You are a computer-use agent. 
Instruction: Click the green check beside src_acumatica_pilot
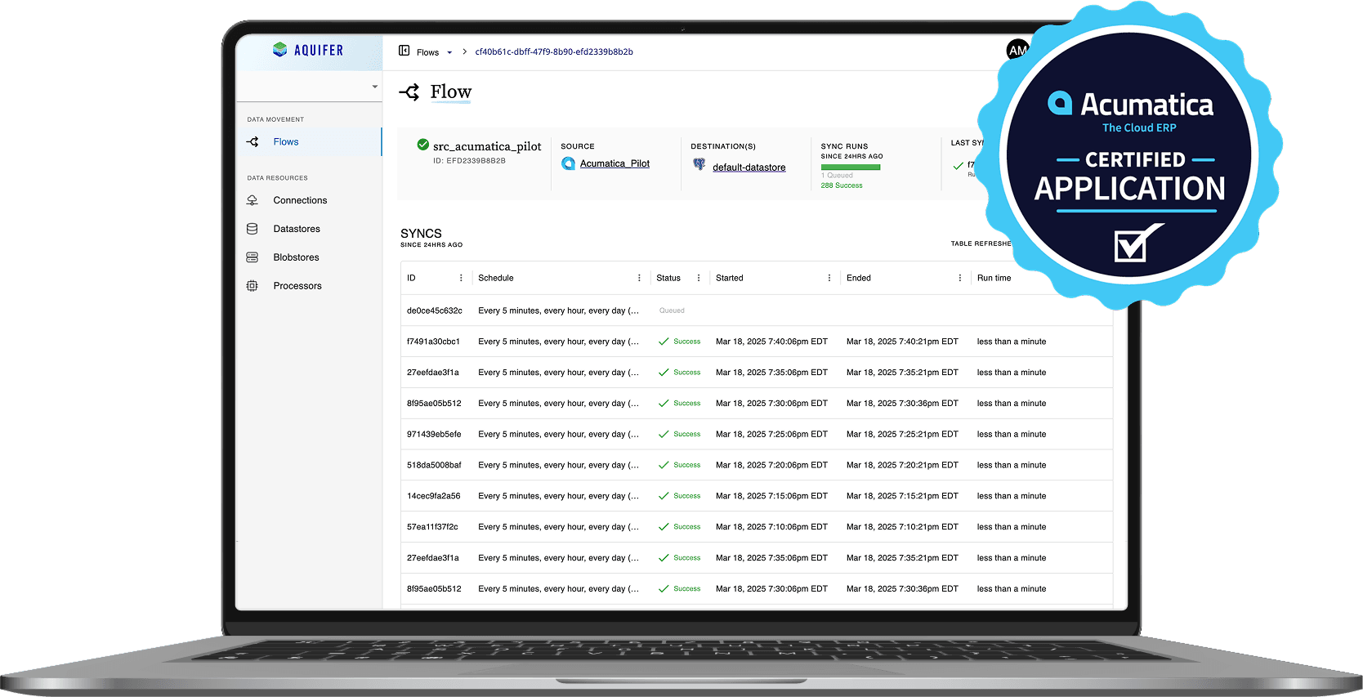(423, 145)
